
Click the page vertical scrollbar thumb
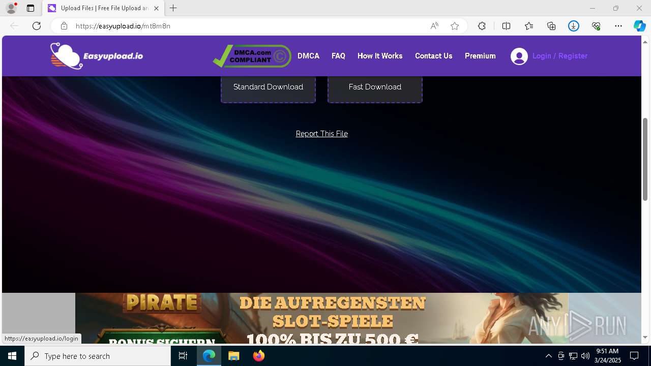(645, 159)
